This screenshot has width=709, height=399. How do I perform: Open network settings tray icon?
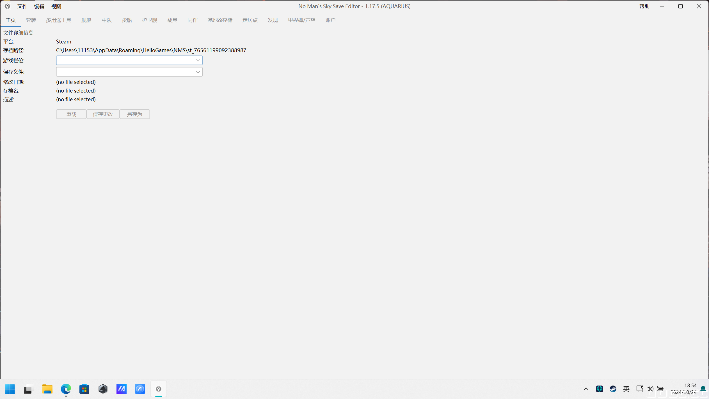[x=640, y=389]
